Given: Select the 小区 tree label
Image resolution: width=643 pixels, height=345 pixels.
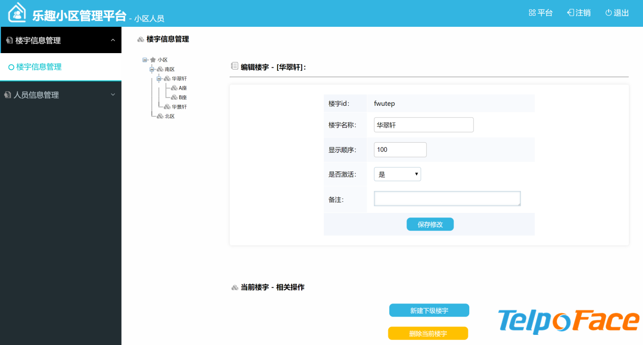Looking at the screenshot, I should tap(163, 60).
